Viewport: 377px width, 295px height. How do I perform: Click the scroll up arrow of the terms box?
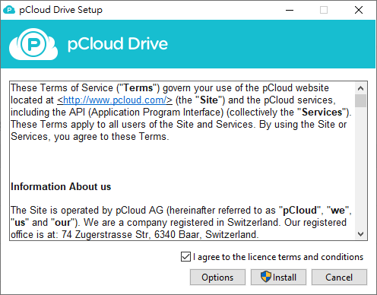(360, 88)
